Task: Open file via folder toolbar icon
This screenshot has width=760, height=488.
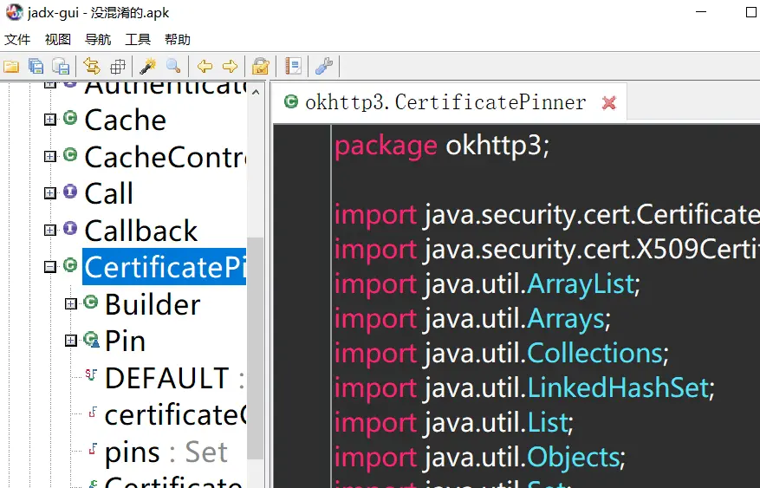Action: pyautogui.click(x=11, y=67)
